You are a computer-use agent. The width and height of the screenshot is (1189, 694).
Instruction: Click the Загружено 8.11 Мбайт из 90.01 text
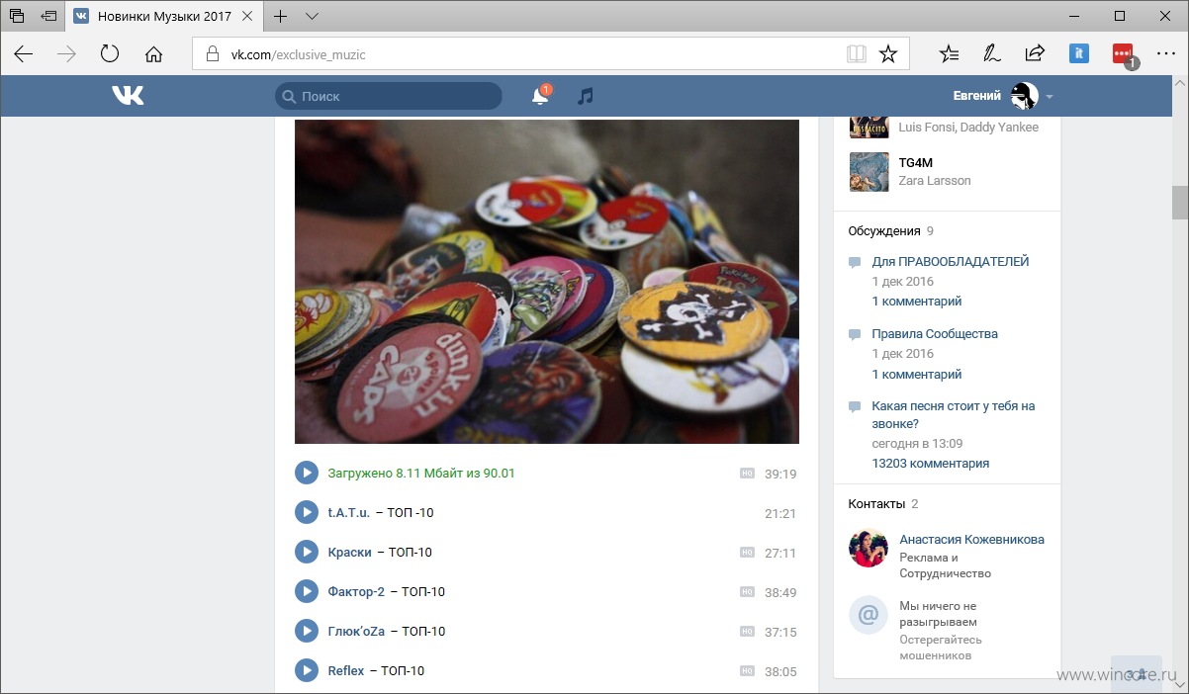[x=421, y=474]
